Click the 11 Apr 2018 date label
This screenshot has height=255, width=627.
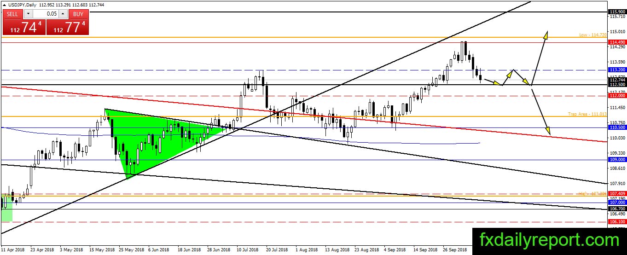click(x=13, y=249)
